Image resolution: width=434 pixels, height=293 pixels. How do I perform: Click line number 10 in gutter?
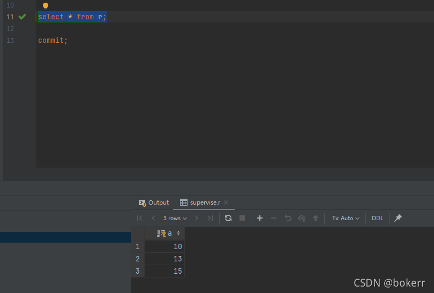[10, 5]
